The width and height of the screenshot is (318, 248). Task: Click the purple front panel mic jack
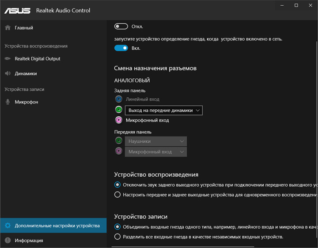[118, 152]
